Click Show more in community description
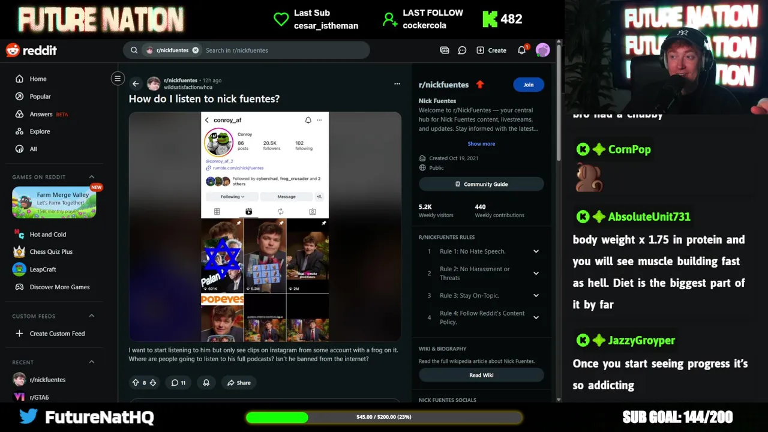 481,144
